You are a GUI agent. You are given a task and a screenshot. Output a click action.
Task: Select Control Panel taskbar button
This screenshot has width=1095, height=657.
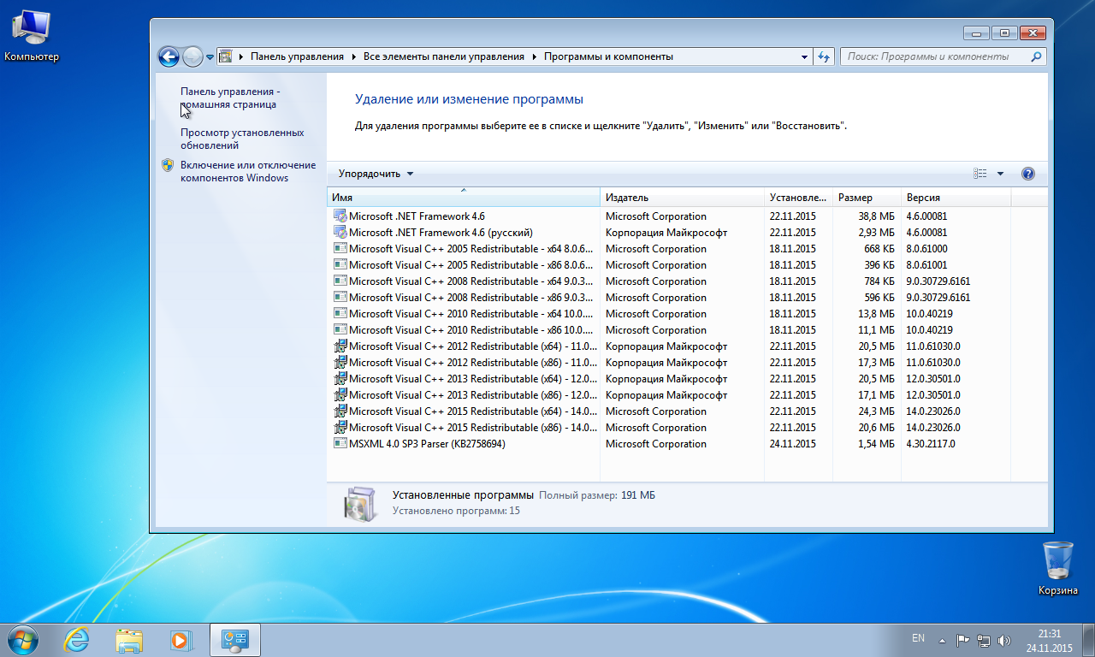click(234, 640)
